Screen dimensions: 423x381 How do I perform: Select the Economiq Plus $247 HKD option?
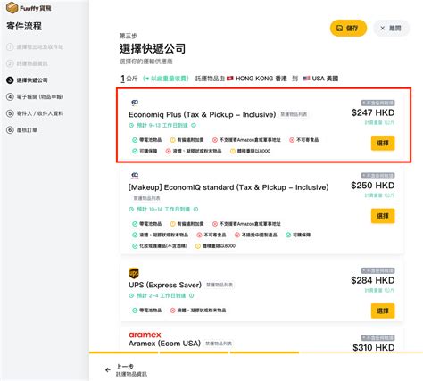[x=383, y=143]
